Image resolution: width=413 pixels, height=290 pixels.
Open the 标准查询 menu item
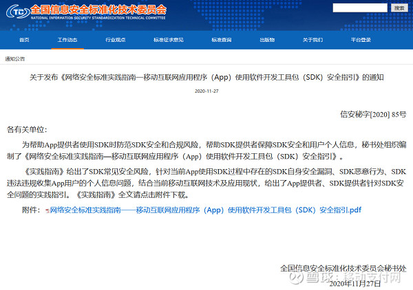click(222, 40)
